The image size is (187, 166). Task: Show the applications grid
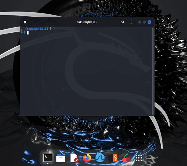(x=139, y=158)
